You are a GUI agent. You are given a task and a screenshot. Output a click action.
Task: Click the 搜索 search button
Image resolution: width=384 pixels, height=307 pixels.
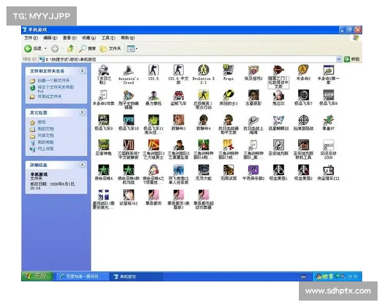click(x=88, y=49)
